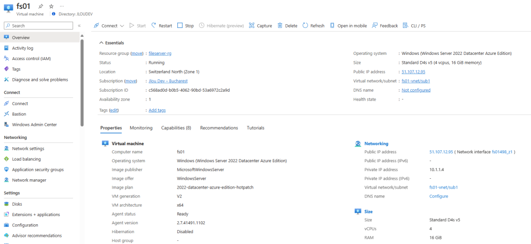This screenshot has width=531, height=244.
Task: Open Overview in the sidebar
Action: click(x=40, y=38)
